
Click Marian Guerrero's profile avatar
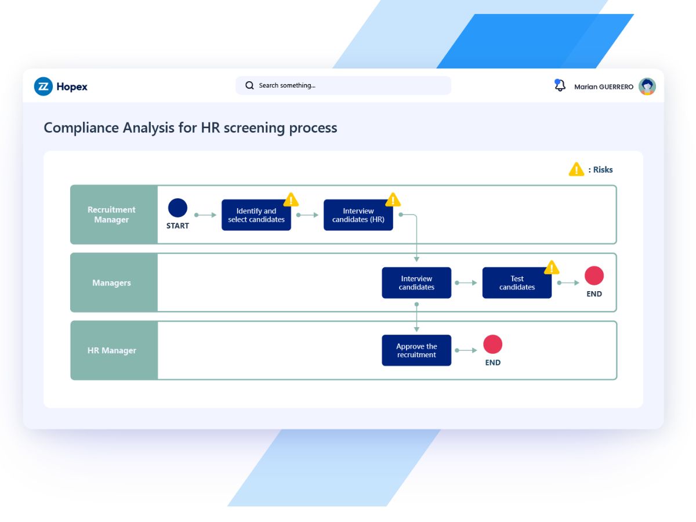click(x=647, y=86)
